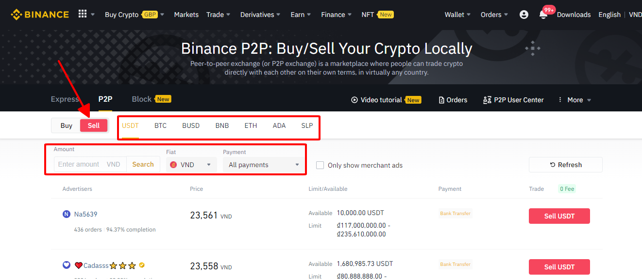The height and width of the screenshot is (279, 642).
Task: Open P2P Orders document icon
Action: point(441,100)
